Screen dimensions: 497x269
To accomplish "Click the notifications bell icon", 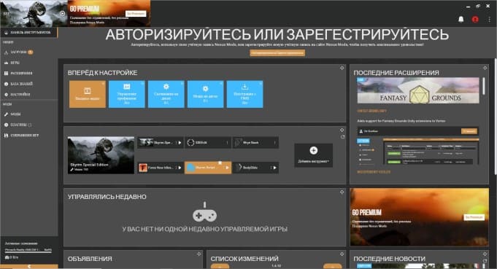I will 461,19.
